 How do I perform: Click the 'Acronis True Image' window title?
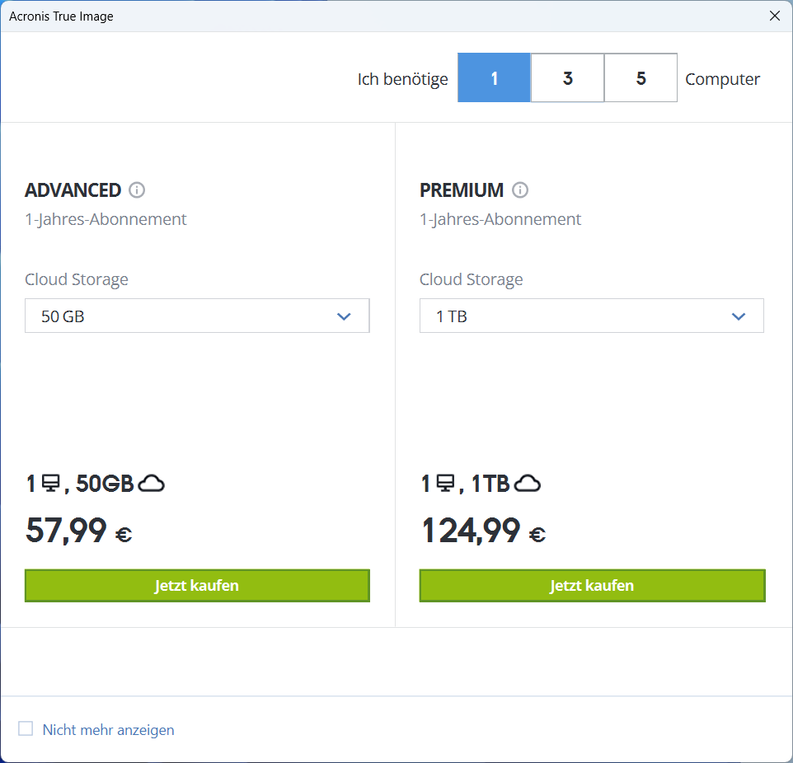[61, 16]
